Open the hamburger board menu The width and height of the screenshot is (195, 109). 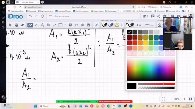click(50, 16)
